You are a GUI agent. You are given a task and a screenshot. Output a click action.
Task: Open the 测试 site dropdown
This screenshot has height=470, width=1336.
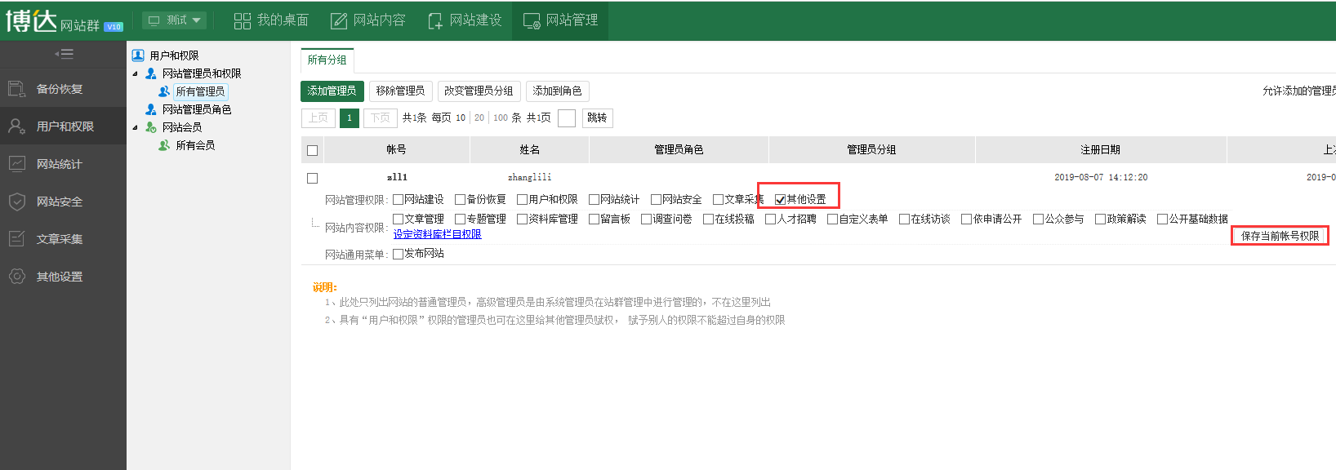click(175, 20)
